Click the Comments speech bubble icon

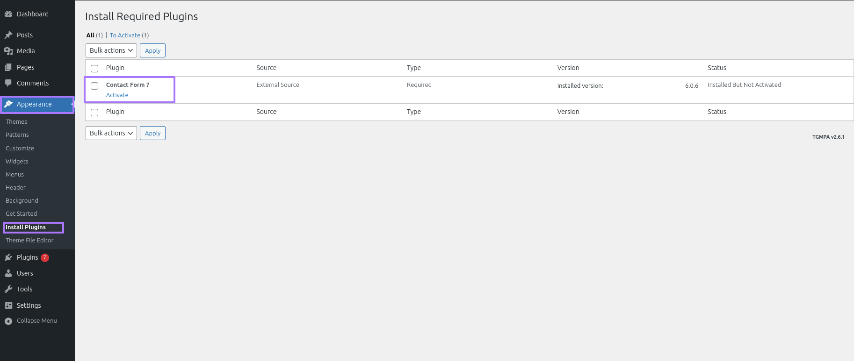pyautogui.click(x=8, y=83)
